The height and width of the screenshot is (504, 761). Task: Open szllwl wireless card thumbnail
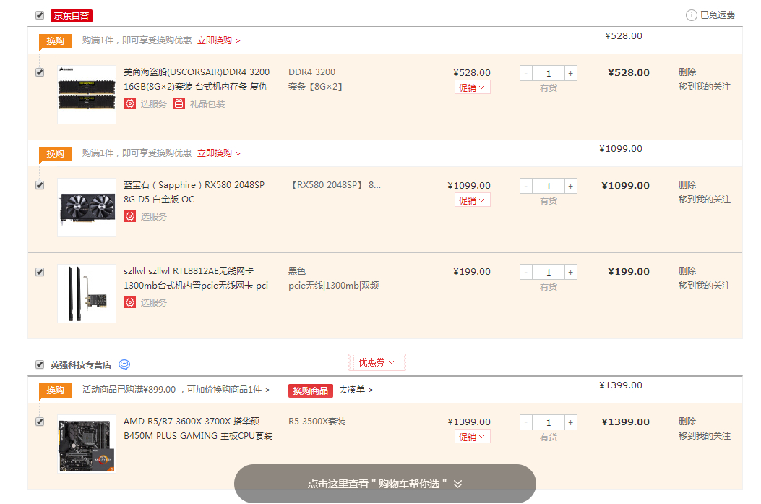tap(87, 294)
